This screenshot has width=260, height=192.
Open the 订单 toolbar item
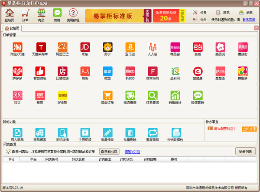tap(25, 15)
